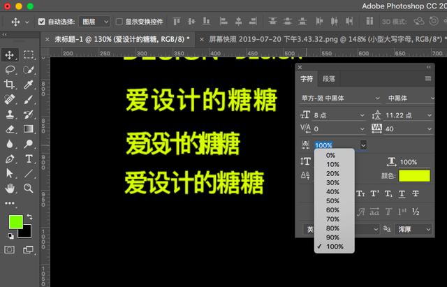447x287 pixels.
Task: Activate the Zoom tool
Action: click(29, 188)
